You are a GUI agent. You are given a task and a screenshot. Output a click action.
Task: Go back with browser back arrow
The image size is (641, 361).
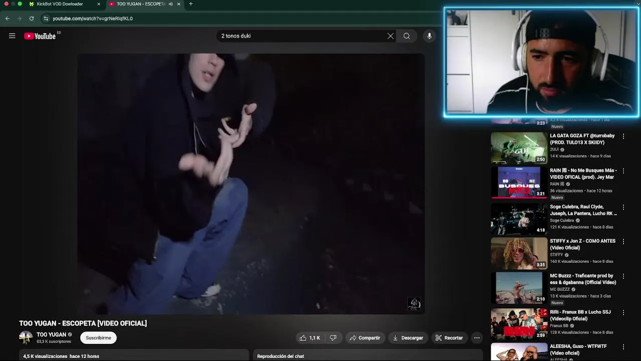click(8, 19)
